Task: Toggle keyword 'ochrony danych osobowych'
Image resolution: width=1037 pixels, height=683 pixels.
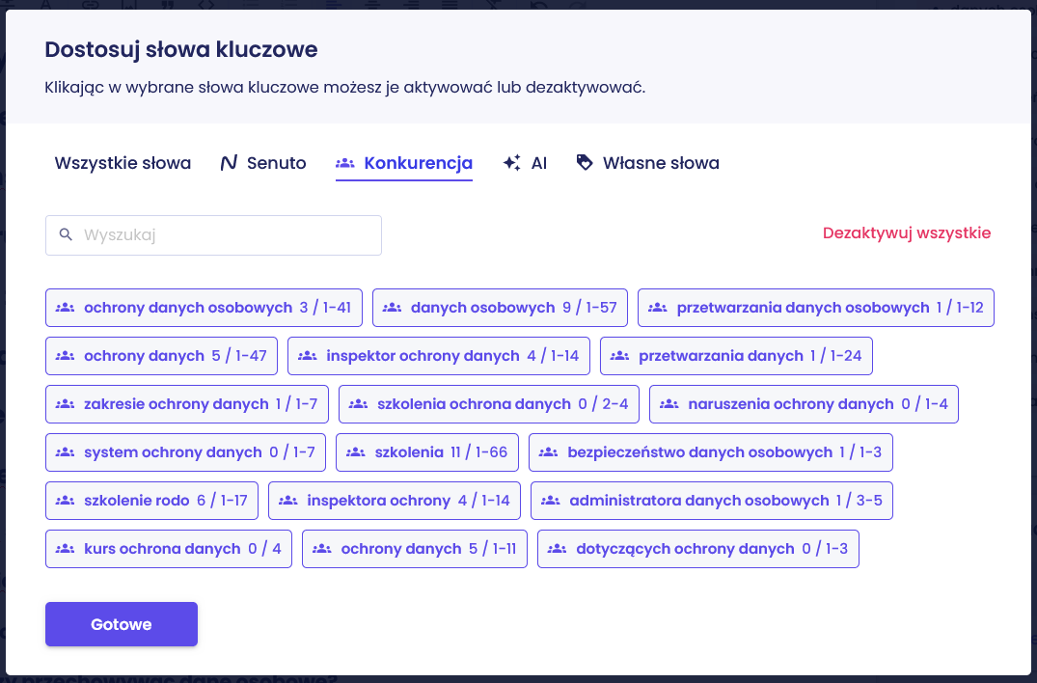Action: 204,308
